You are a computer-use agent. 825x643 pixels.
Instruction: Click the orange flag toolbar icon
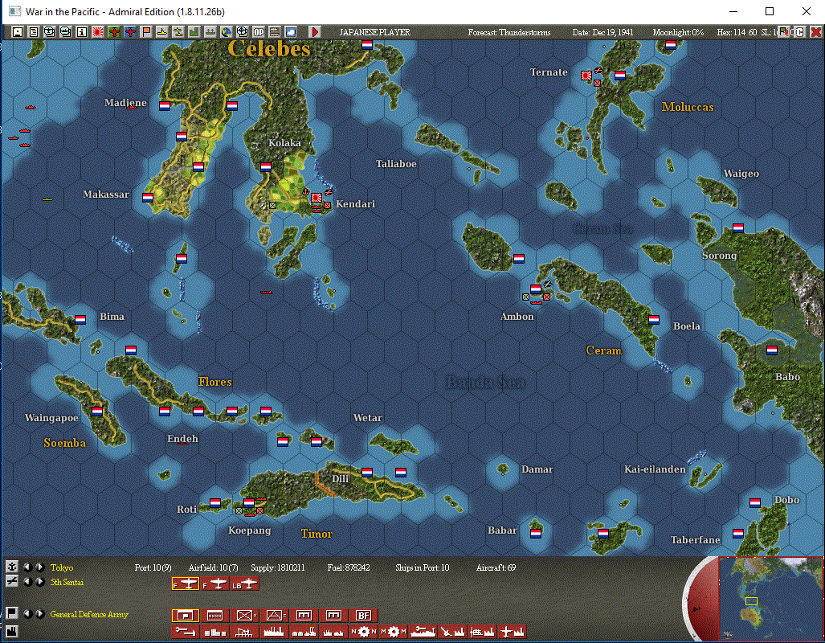click(x=146, y=32)
